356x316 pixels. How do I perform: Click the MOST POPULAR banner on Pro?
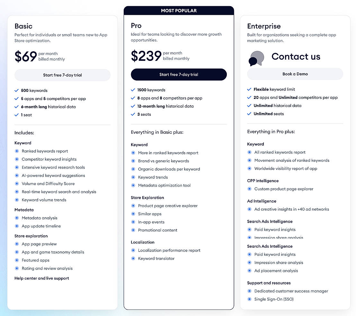click(179, 11)
